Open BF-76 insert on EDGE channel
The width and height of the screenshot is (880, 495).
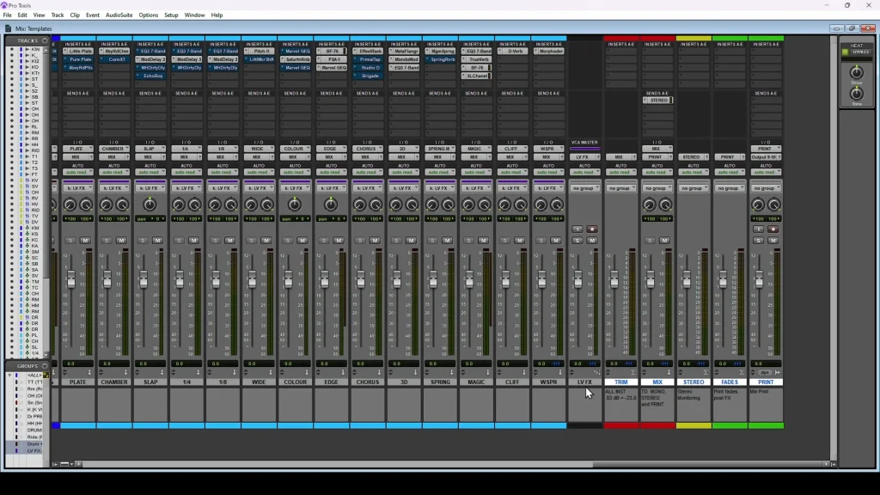coord(332,51)
